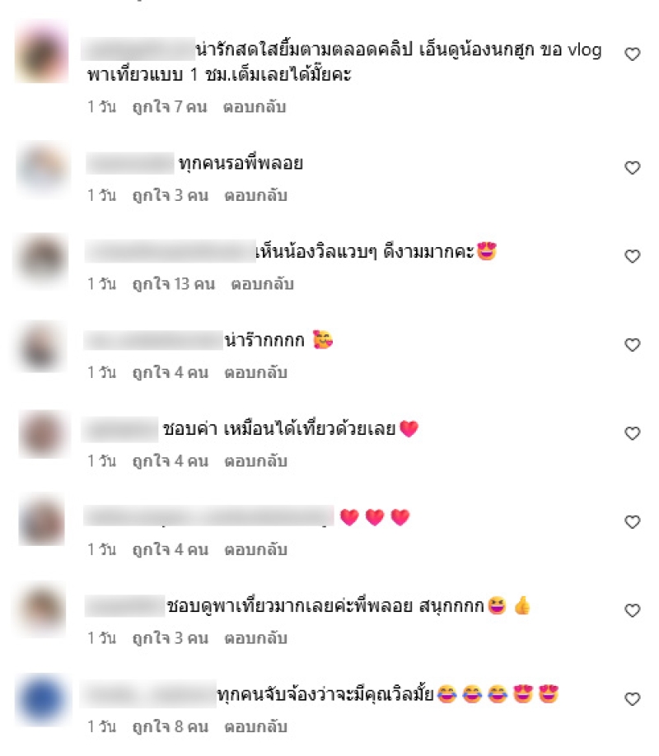This screenshot has height=756, width=659.
Task: Reply to the comment with 8 likes
Action: pyautogui.click(x=255, y=726)
